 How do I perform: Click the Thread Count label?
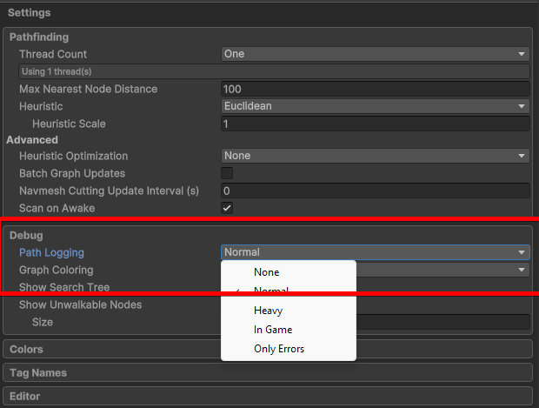pos(53,54)
